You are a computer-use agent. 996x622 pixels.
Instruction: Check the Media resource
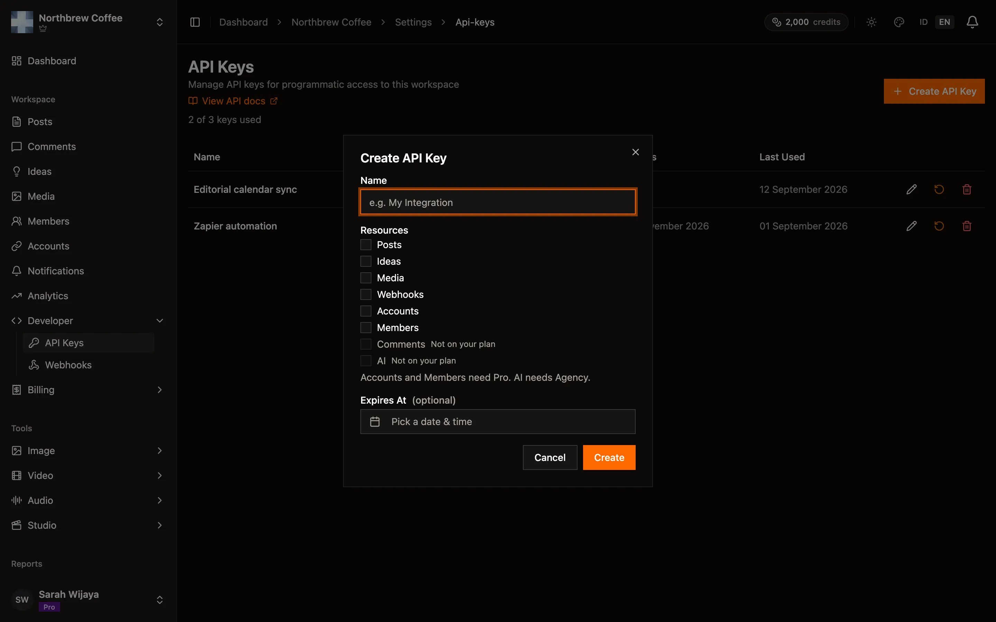(x=366, y=278)
